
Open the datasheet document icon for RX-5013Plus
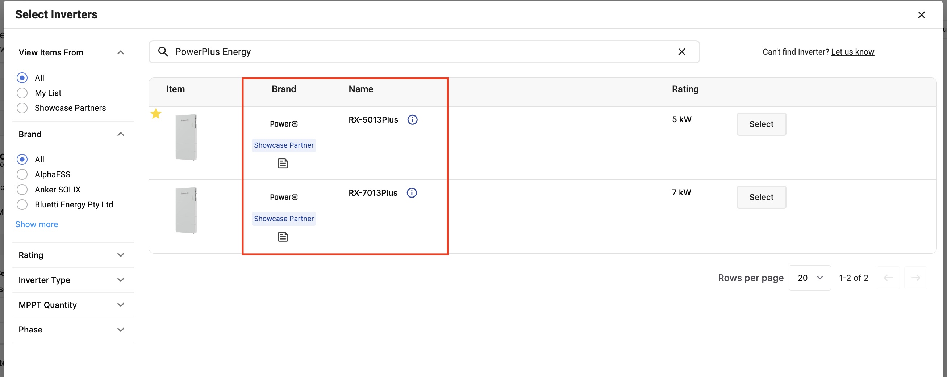283,163
